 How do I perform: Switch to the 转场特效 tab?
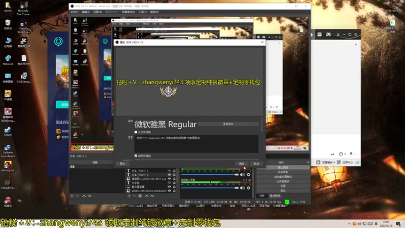coord(275,196)
